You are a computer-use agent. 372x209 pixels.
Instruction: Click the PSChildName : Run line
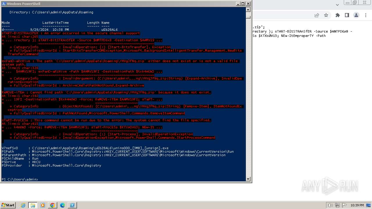[20, 158]
